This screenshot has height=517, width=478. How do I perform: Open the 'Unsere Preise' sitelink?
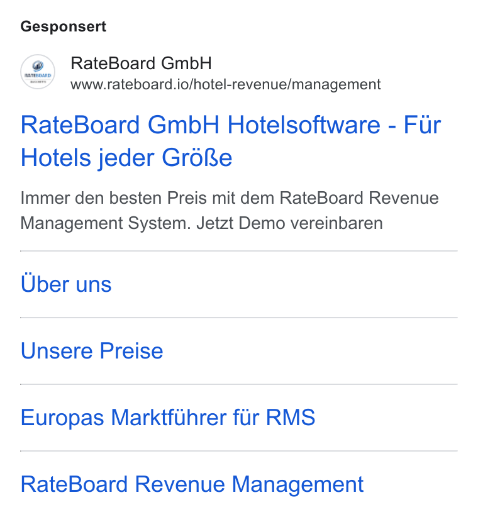[x=92, y=350]
